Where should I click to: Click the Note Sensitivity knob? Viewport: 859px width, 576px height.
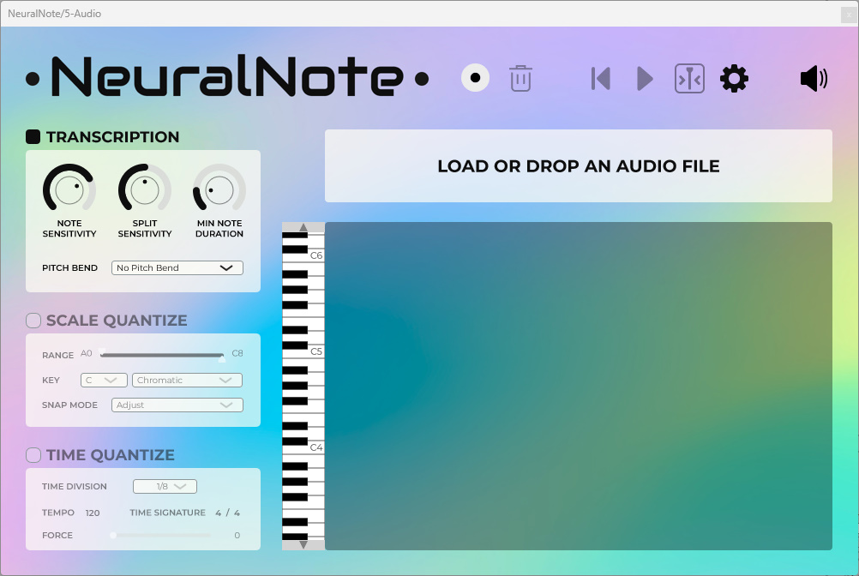(x=69, y=189)
